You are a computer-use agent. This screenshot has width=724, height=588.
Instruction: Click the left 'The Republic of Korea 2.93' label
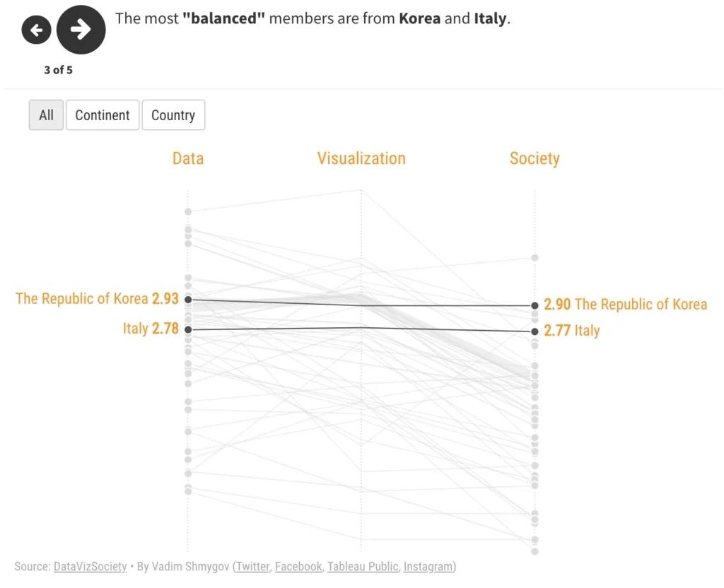97,299
